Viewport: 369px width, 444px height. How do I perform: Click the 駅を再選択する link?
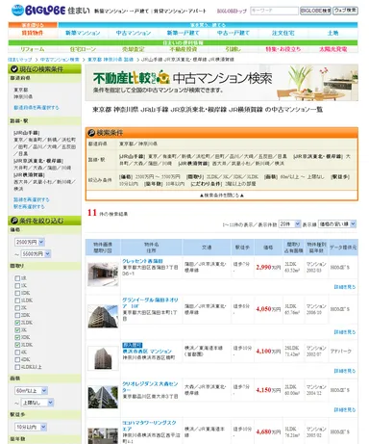[x=29, y=206]
